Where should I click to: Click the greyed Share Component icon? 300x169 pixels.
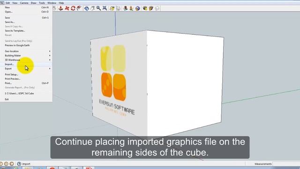tap(157, 8)
